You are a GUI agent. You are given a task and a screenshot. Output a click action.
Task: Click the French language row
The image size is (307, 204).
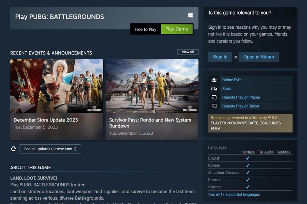pos(250,180)
